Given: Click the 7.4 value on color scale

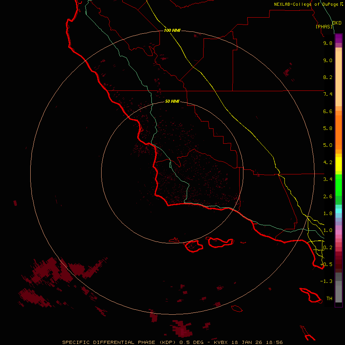Looking at the screenshot, I should coord(328,94).
